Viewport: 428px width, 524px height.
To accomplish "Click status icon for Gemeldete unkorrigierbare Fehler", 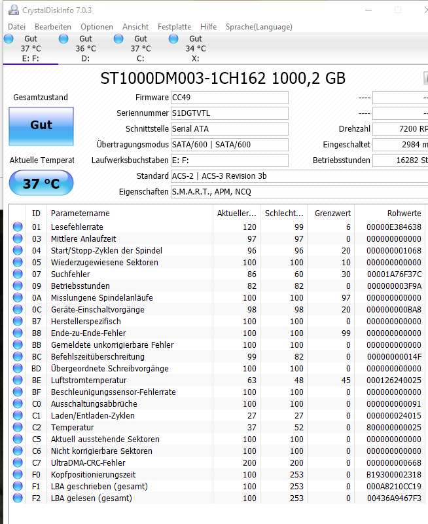I will point(18,345).
